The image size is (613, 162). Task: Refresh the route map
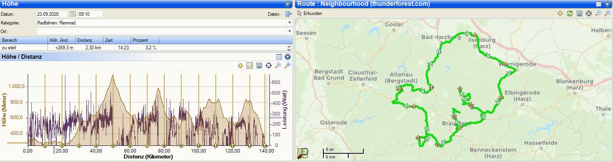pyautogui.click(x=569, y=13)
